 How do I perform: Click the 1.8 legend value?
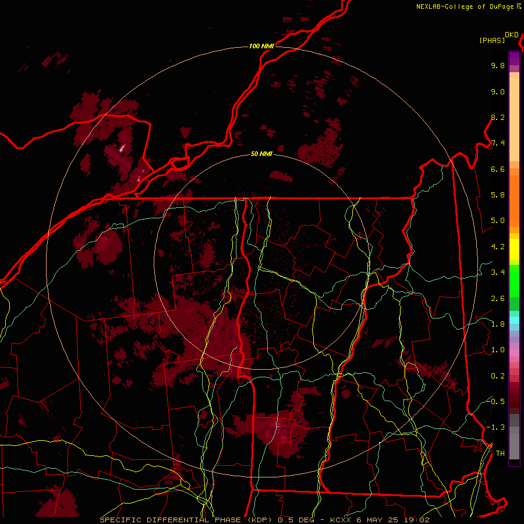tap(498, 324)
